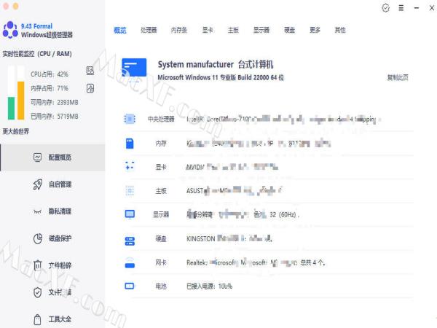Image resolution: width=437 pixels, height=328 pixels.
Task: Click the 显卡 row icon
Action: (x=130, y=166)
